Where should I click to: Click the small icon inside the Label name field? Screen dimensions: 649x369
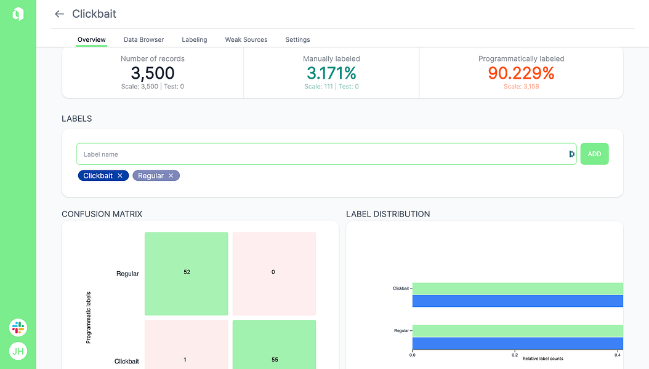click(x=570, y=154)
